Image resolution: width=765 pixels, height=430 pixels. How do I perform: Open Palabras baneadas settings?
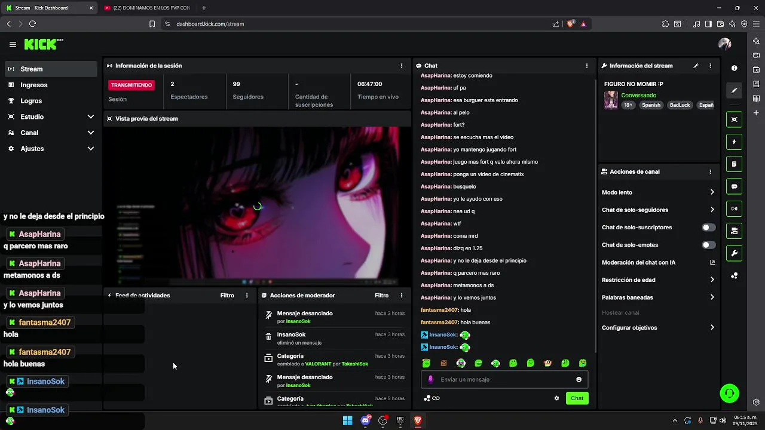point(657,297)
